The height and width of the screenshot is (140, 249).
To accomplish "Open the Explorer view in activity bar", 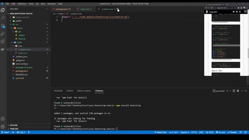I will tap(3, 10).
